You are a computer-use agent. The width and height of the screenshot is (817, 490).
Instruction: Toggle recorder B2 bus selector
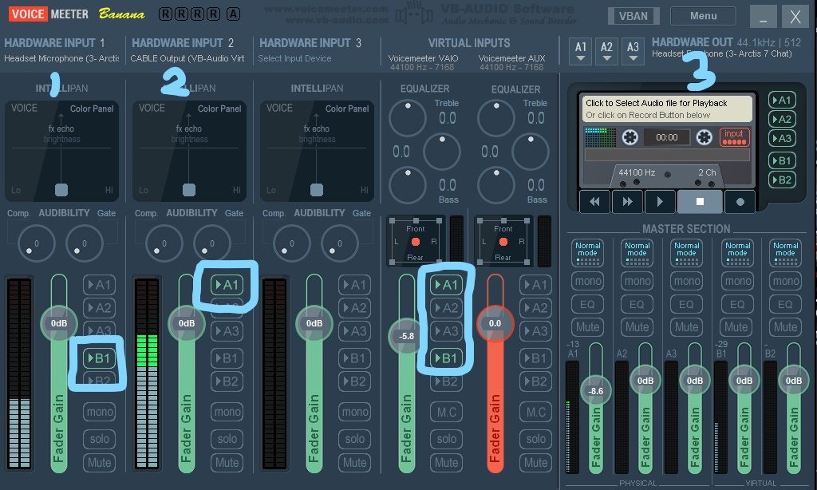[x=782, y=180]
